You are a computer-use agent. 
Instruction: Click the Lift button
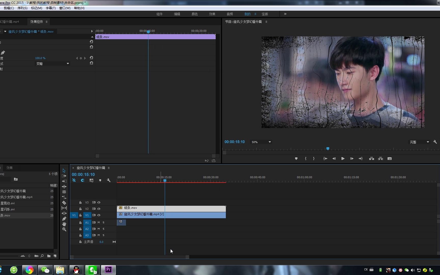(372, 159)
